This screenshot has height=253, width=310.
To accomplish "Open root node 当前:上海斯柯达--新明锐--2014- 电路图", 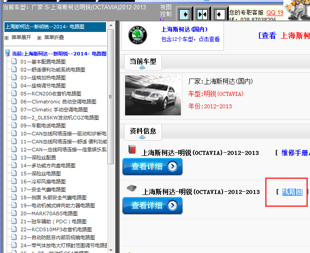I will (x=59, y=54).
